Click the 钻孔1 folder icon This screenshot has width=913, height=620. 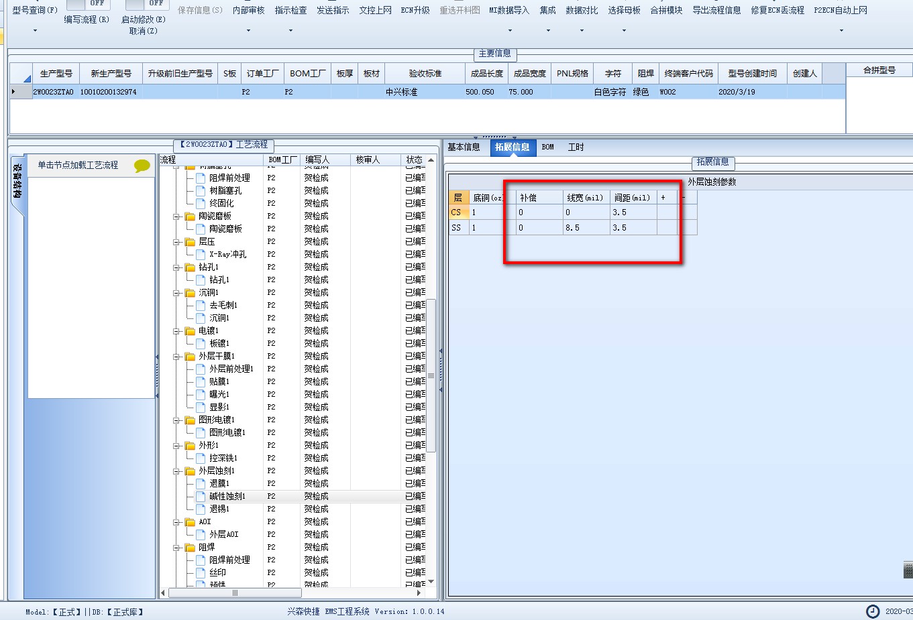(190, 267)
